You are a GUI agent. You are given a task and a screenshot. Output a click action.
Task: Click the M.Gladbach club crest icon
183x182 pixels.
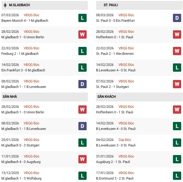5,5
